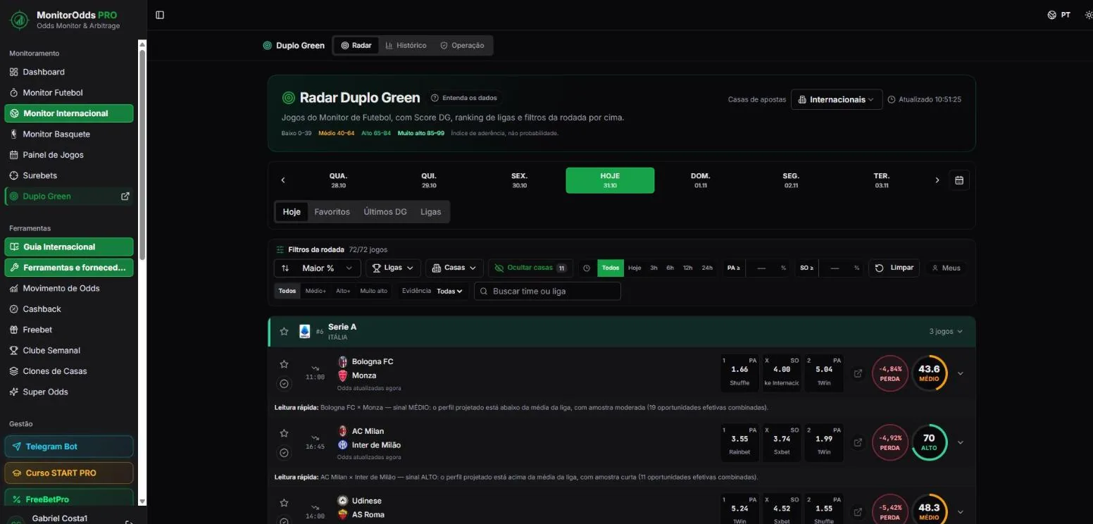This screenshot has height=524, width=1093.
Task: Open the Favoritos tab
Action: 332,212
